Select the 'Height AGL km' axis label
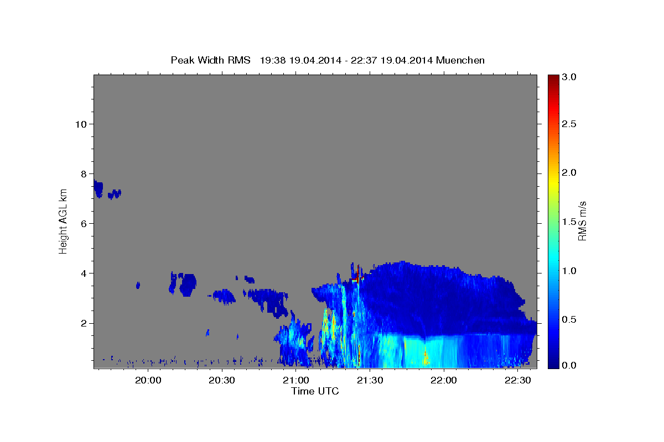 pyautogui.click(x=64, y=221)
